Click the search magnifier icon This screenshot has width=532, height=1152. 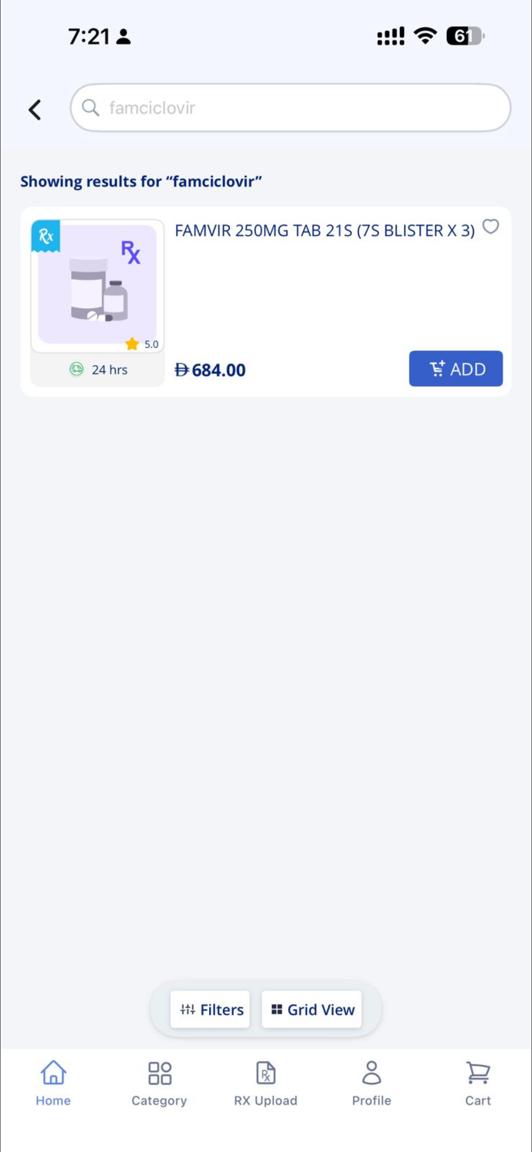90,108
